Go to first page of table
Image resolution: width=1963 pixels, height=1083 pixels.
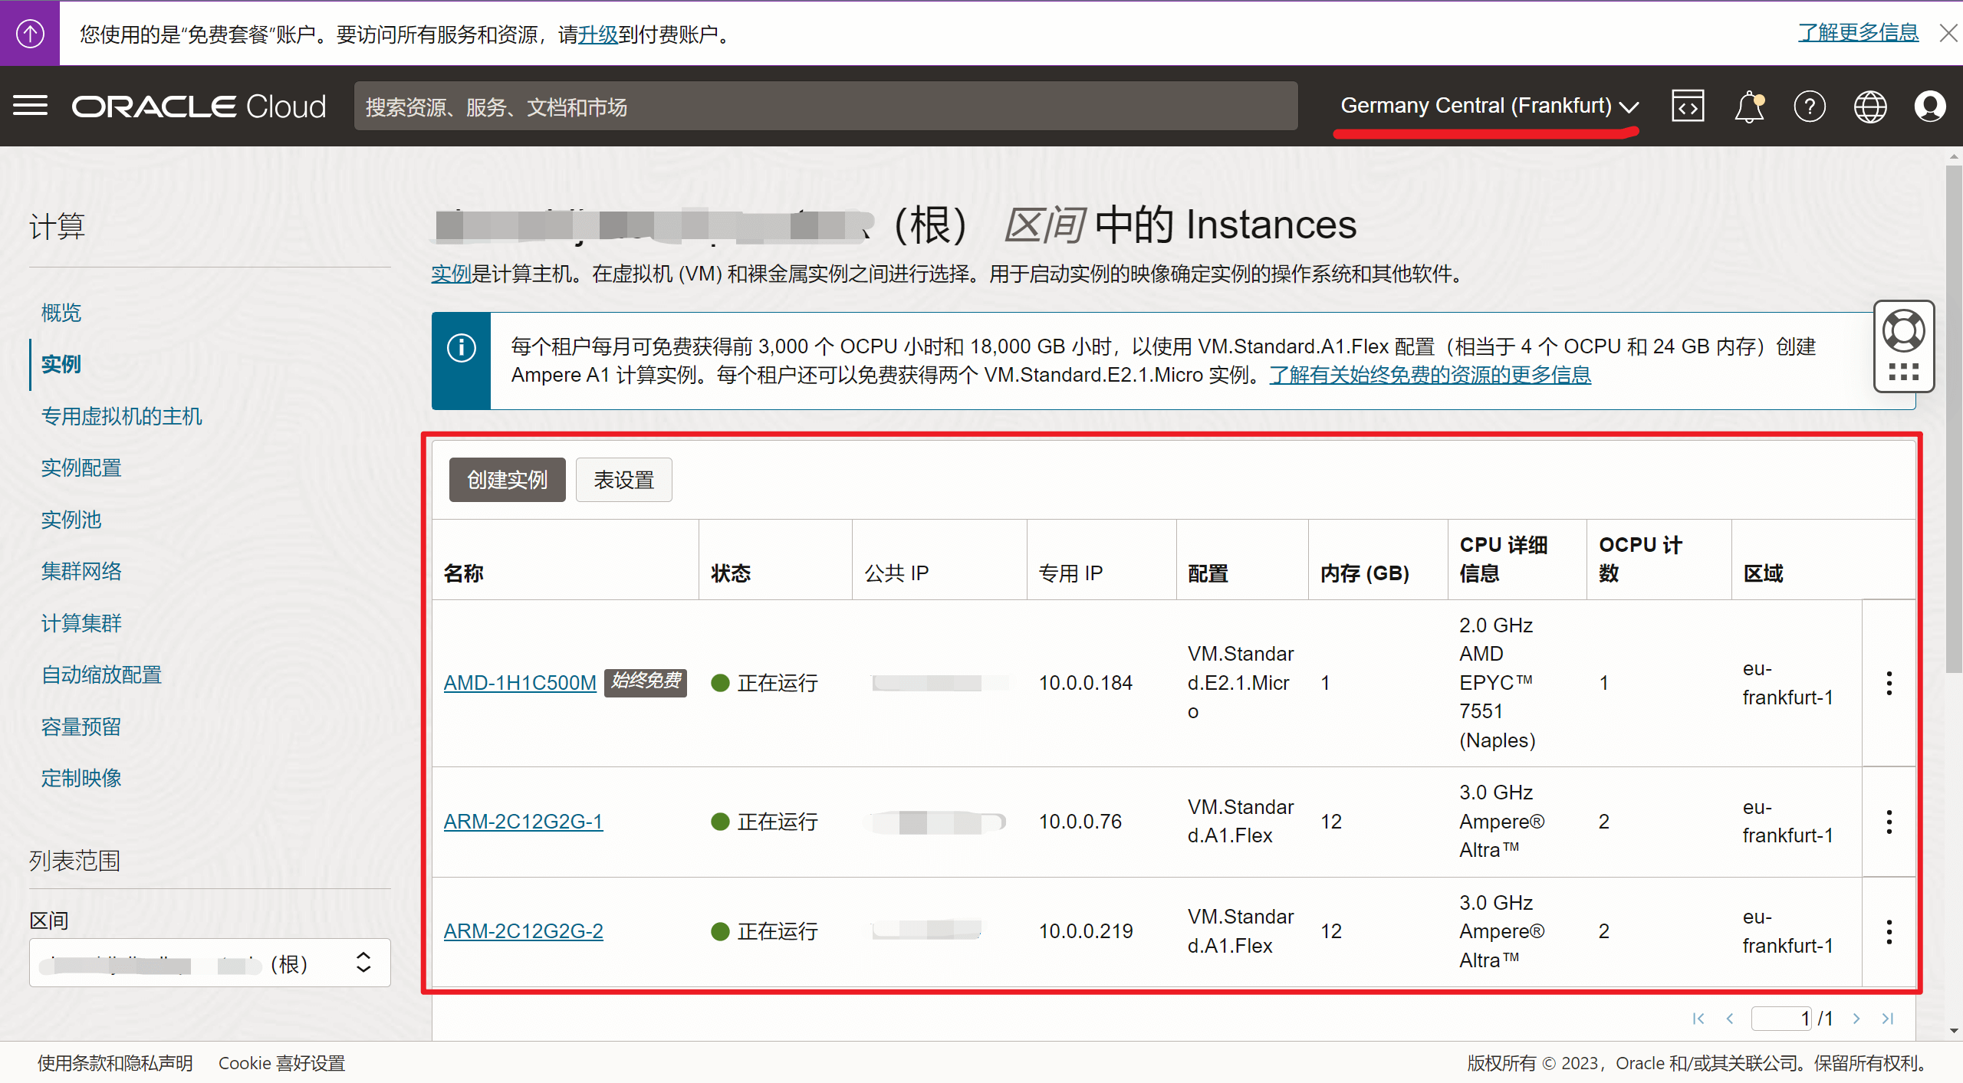1698,1018
